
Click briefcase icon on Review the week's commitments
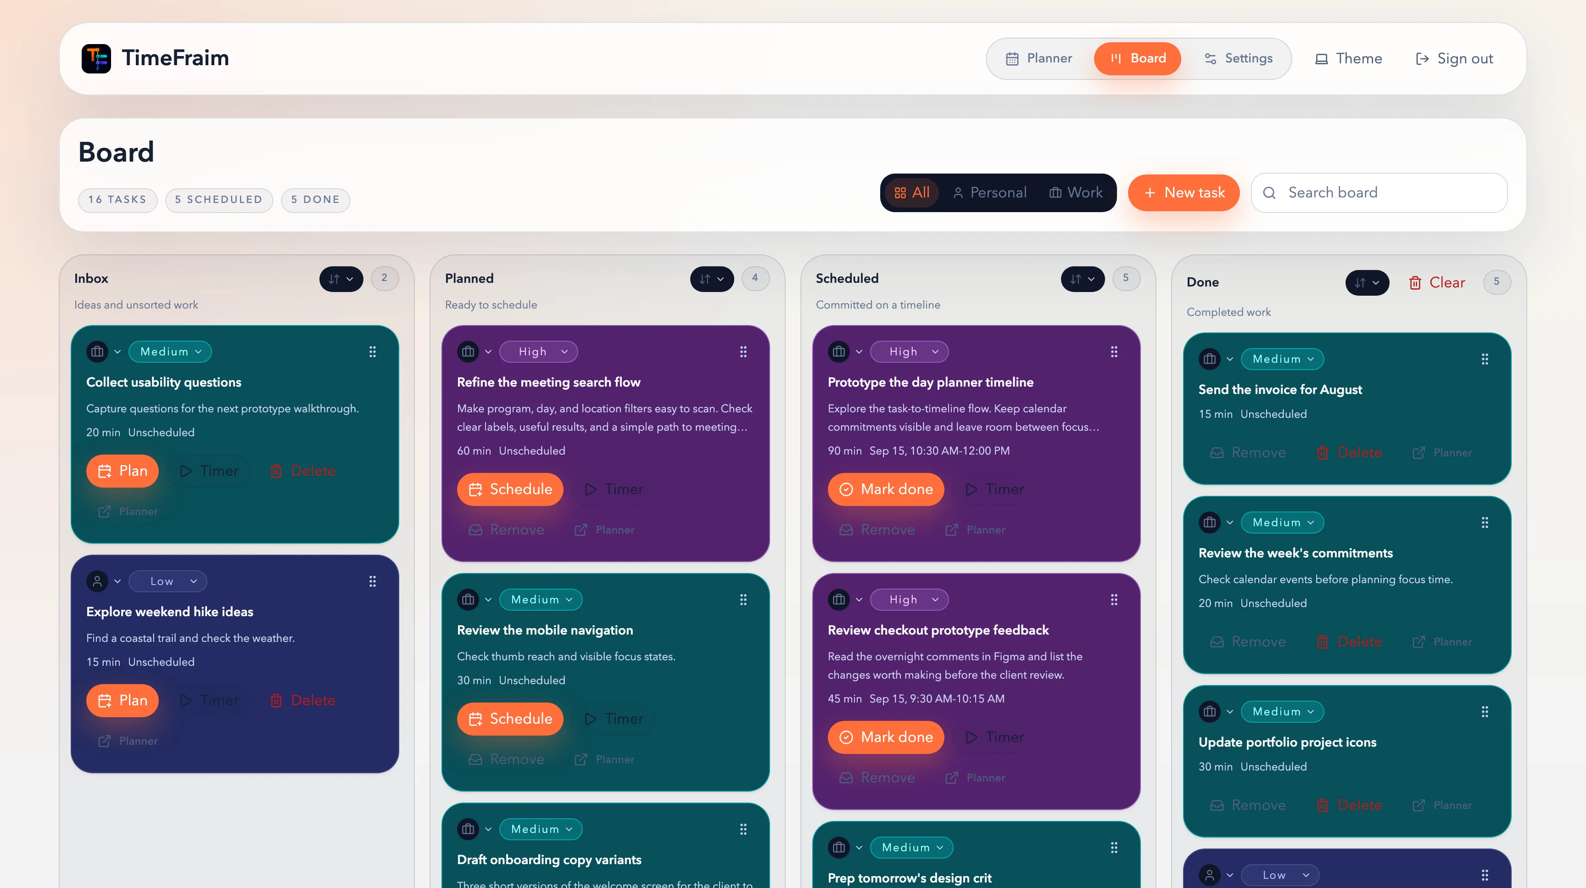tap(1209, 523)
